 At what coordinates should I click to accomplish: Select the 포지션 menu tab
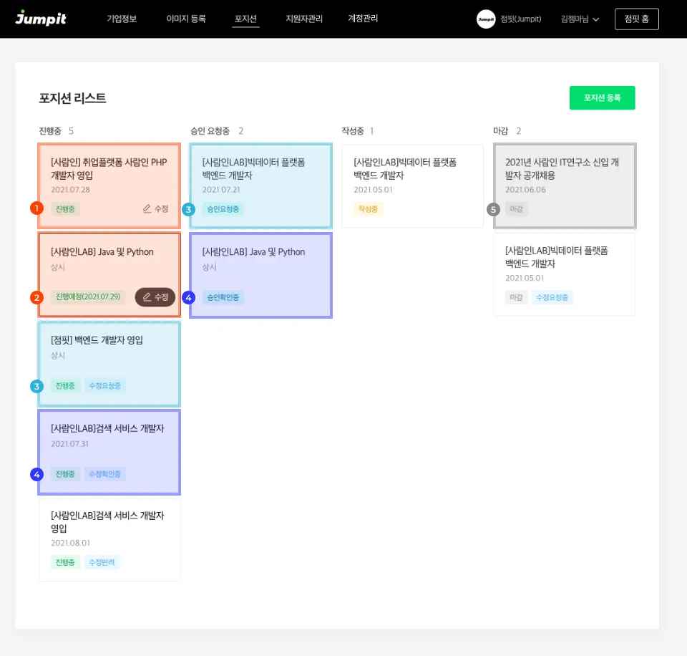pyautogui.click(x=245, y=19)
